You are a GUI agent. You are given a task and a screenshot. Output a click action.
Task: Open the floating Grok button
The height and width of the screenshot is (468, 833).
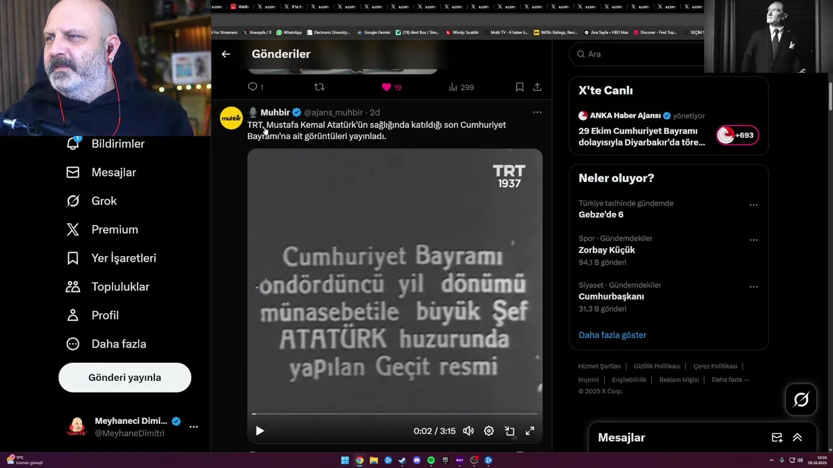tap(801, 400)
